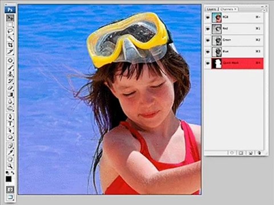The image size is (274, 205).
Task: Toggle visibility of the Red channel
Action: point(208,29)
